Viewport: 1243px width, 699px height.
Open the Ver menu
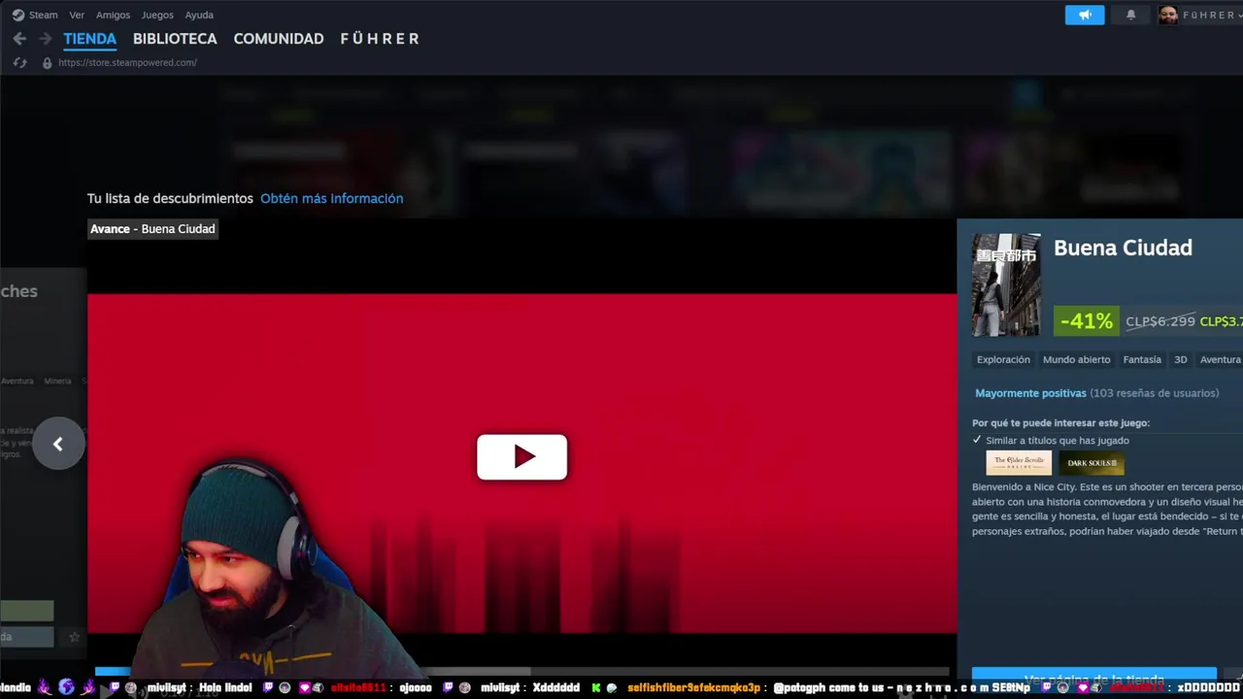coord(77,15)
